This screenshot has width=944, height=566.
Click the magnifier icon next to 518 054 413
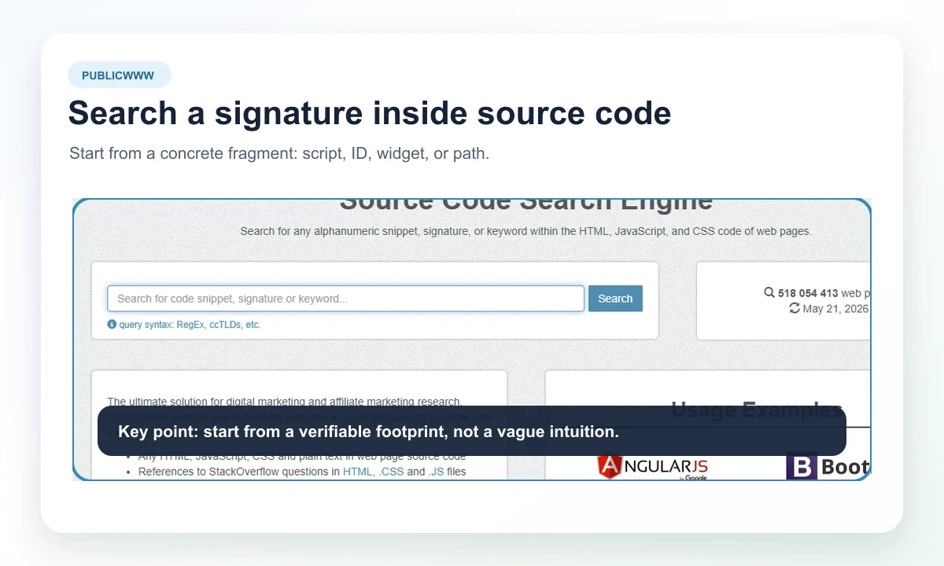(769, 292)
